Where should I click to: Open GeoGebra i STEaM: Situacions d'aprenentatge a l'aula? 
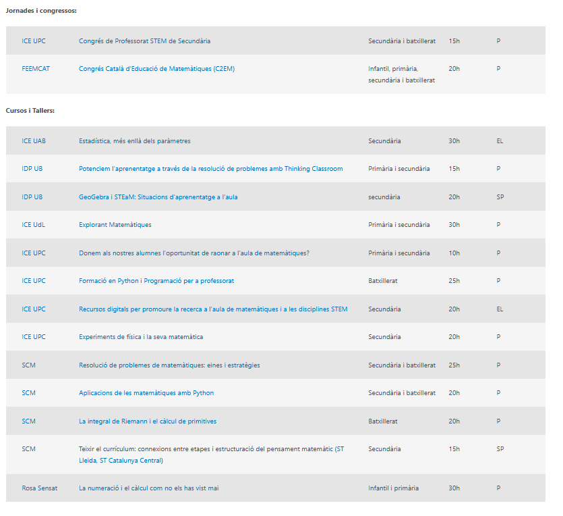pyautogui.click(x=158, y=197)
